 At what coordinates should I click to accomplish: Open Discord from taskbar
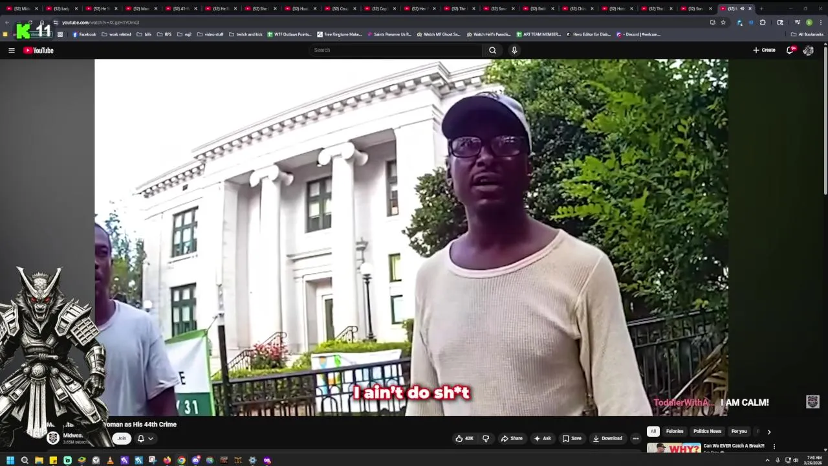click(195, 460)
